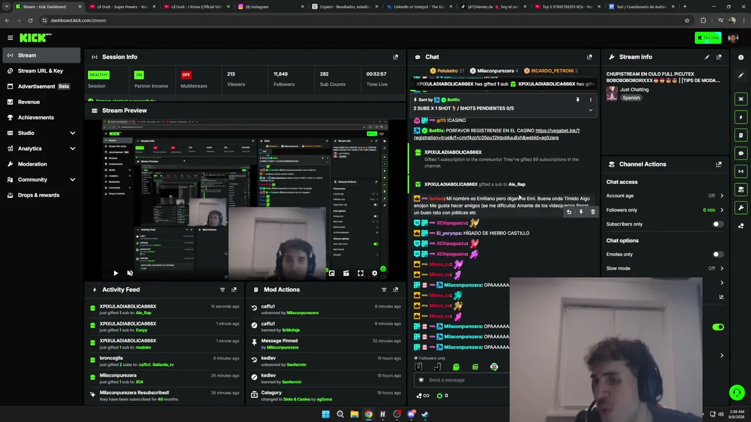Toggle Subscribers only chat switch
The height and width of the screenshot is (422, 751).
point(718,224)
